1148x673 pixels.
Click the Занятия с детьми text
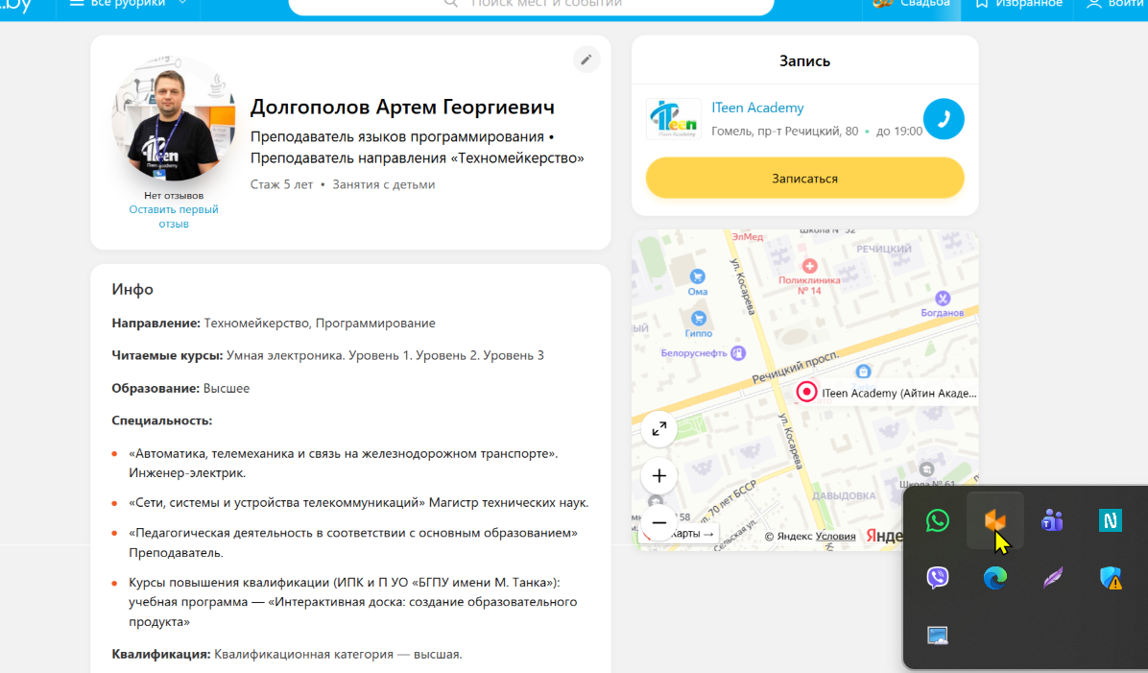384,184
